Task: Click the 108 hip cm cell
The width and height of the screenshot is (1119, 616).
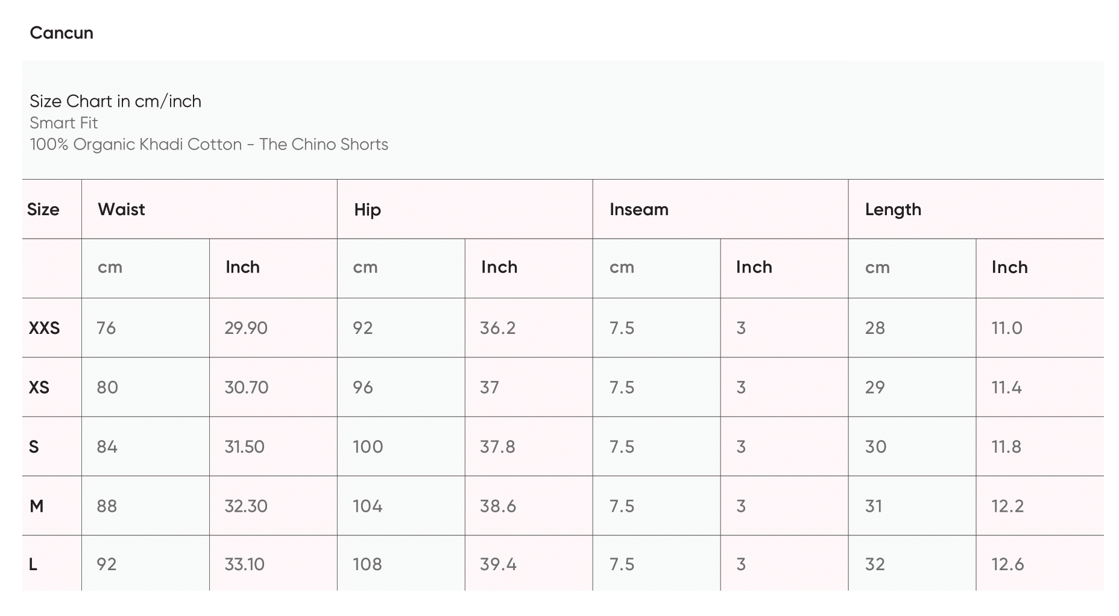Action: click(367, 564)
